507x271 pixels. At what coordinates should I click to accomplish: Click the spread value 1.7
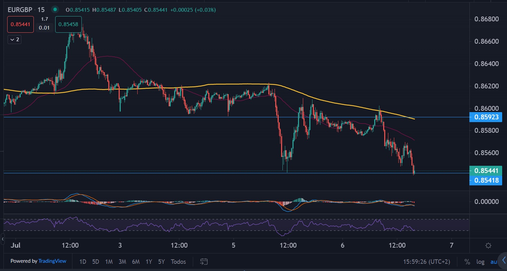tap(44, 19)
